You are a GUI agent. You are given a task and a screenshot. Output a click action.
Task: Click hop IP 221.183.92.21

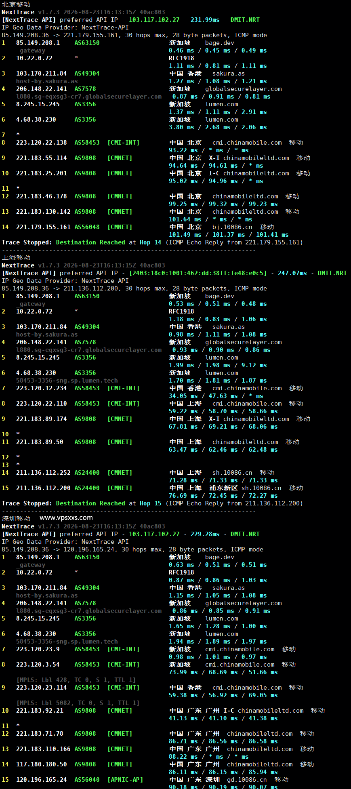click(40, 711)
